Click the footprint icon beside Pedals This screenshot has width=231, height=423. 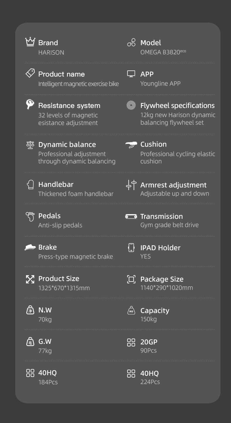point(30,216)
